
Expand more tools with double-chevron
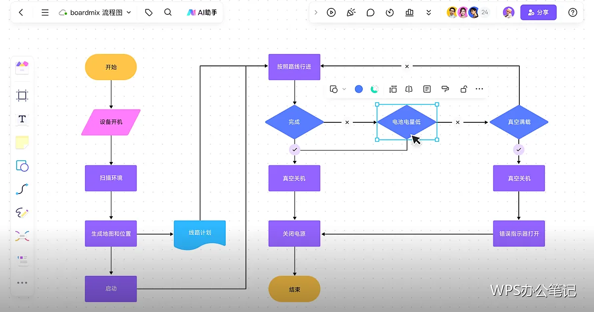pos(429,12)
